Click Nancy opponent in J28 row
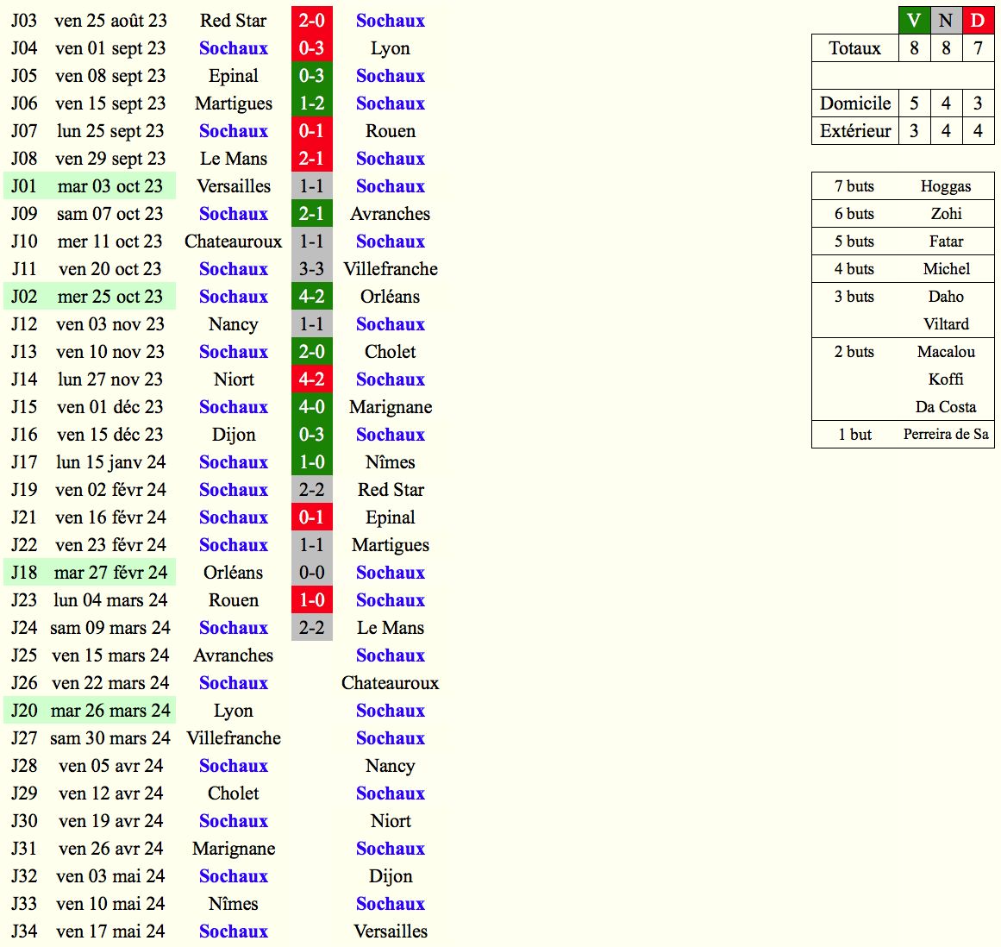 point(390,765)
